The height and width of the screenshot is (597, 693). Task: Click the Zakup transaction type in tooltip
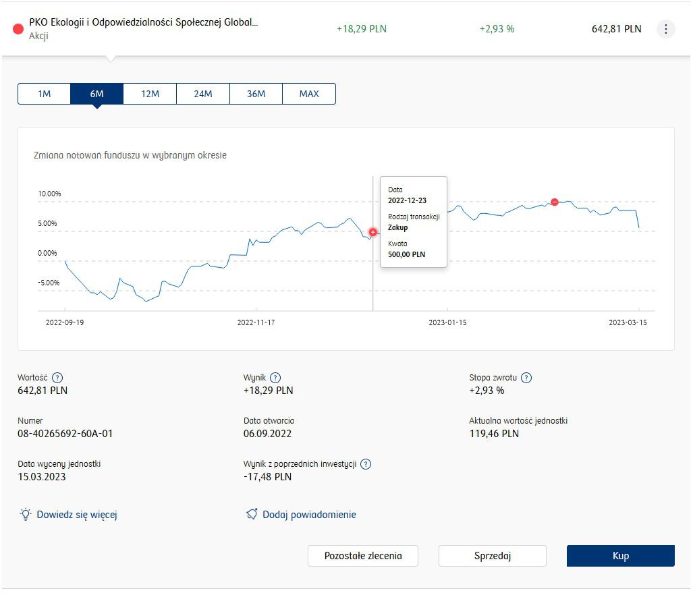[x=397, y=227]
